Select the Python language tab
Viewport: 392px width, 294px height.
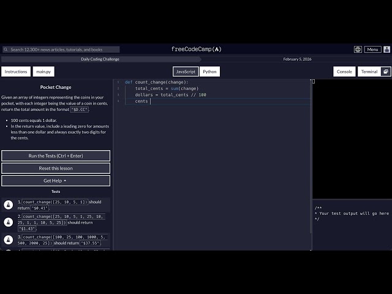click(209, 72)
